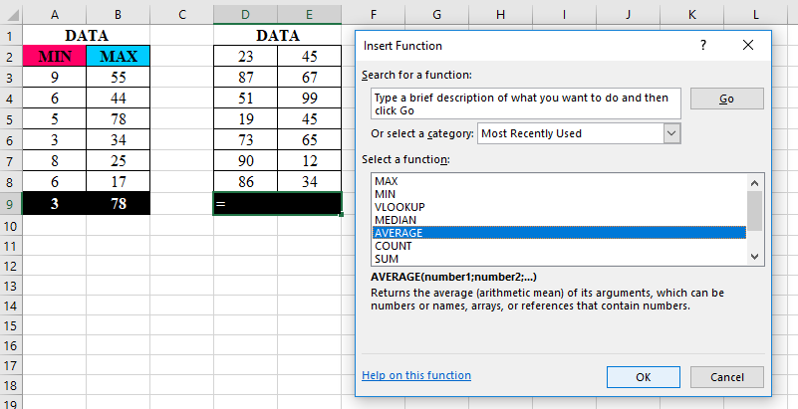
Task: Select MEDIAN in the function list
Action: (559, 220)
